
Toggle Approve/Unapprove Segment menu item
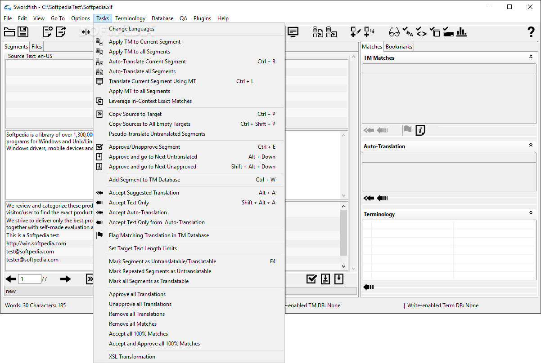tap(189, 147)
